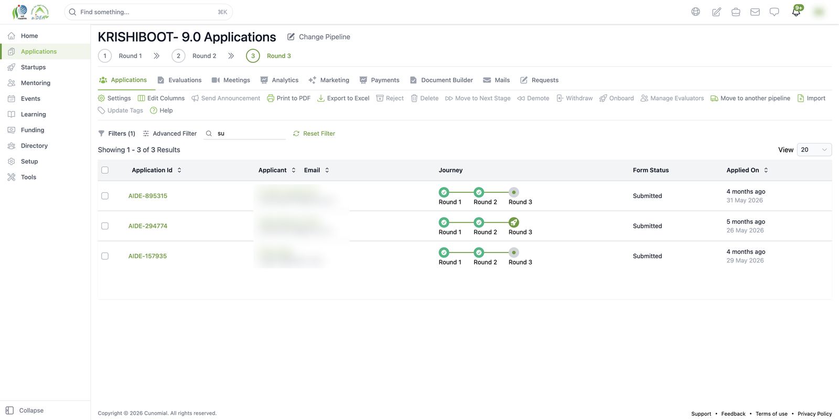
Task: Click the briefcase icon in header
Action: tap(736, 12)
